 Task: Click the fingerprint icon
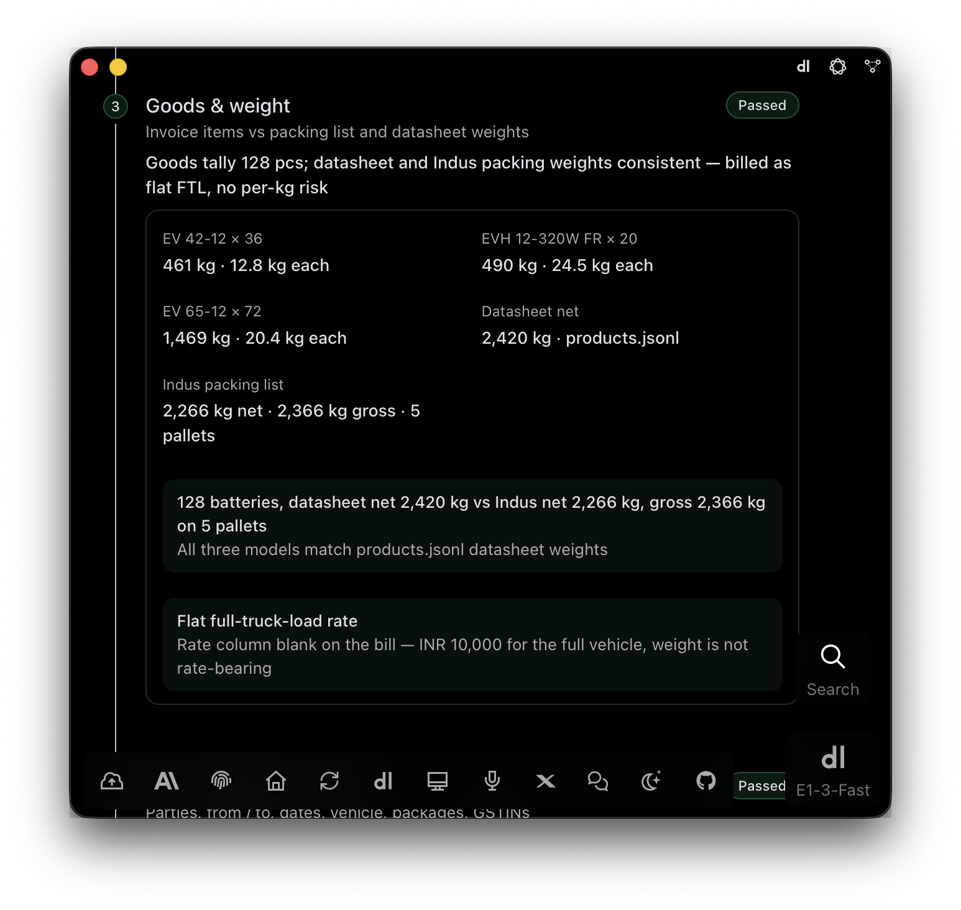coord(221,780)
